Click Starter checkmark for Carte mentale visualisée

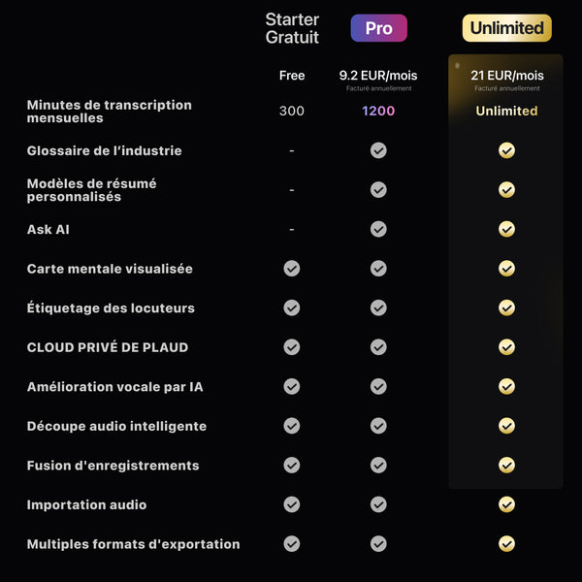click(x=292, y=269)
